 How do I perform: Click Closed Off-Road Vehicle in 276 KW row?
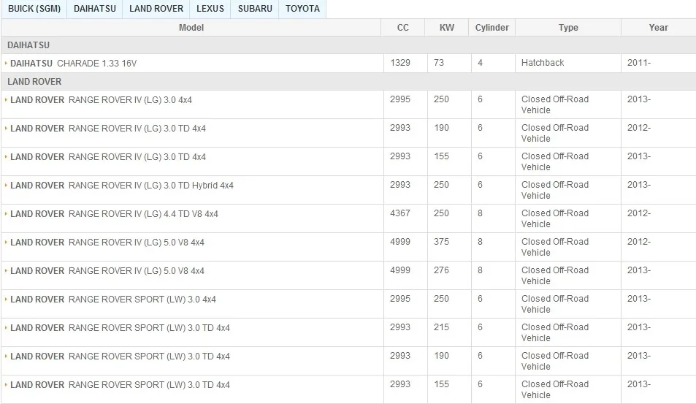[x=555, y=275]
